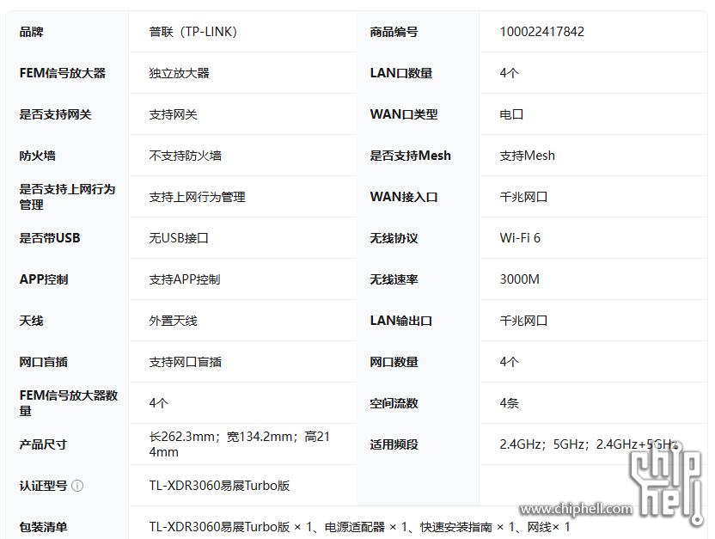715x539 pixels.
Task: Select the value 独立放大器
Action: (179, 73)
